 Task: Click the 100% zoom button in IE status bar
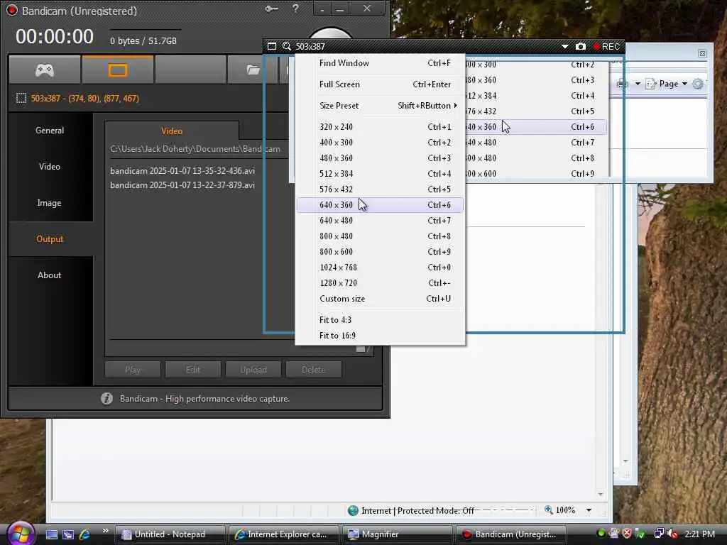[560, 510]
